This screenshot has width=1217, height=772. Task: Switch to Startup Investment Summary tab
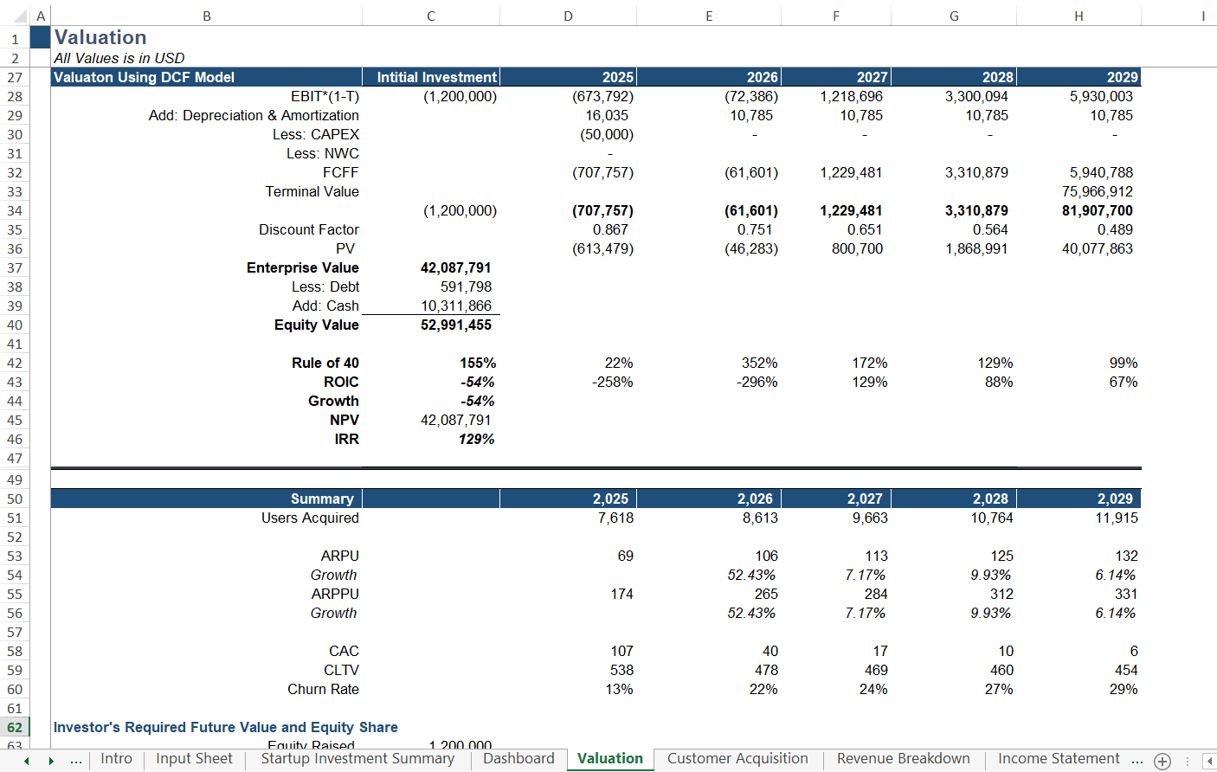(x=357, y=759)
